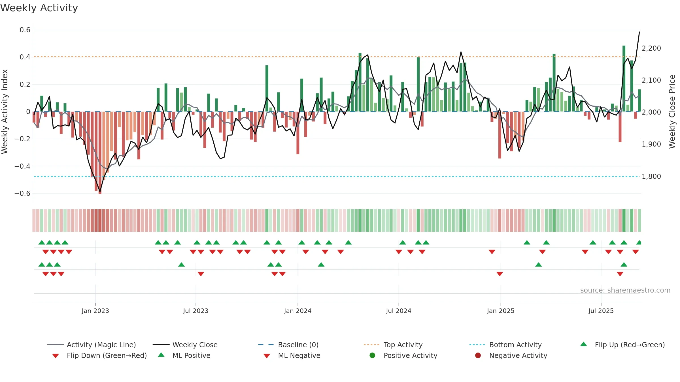Select the Jul 2024 x-axis label
The height and width of the screenshot is (382, 680).
(x=399, y=311)
